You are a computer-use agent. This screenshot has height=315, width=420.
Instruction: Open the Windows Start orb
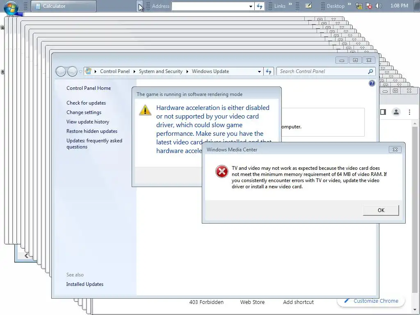tap(11, 7)
